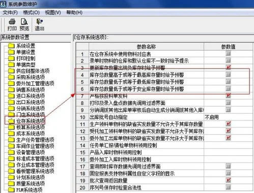The image size is (254, 193).
Task: Click folder icon next to 生产任务管理选项
Action: tap(11, 140)
